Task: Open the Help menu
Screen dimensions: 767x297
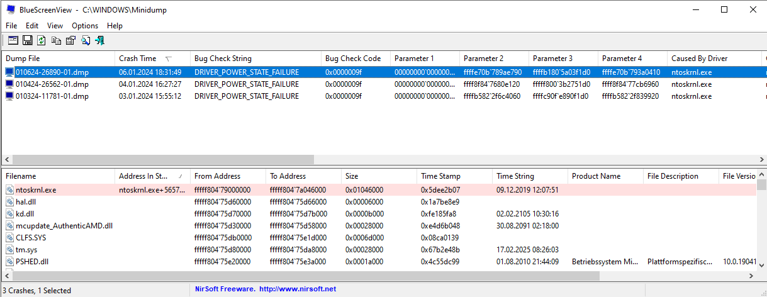Action: coord(115,26)
